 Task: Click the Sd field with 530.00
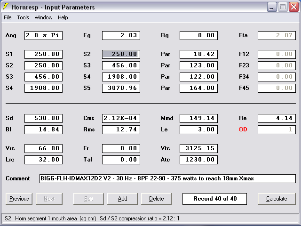(x=43, y=118)
